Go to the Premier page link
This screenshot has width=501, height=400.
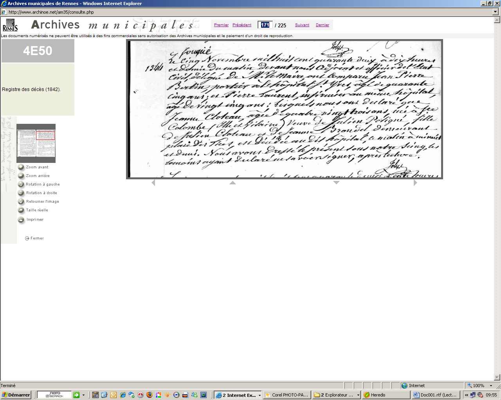pyautogui.click(x=221, y=25)
